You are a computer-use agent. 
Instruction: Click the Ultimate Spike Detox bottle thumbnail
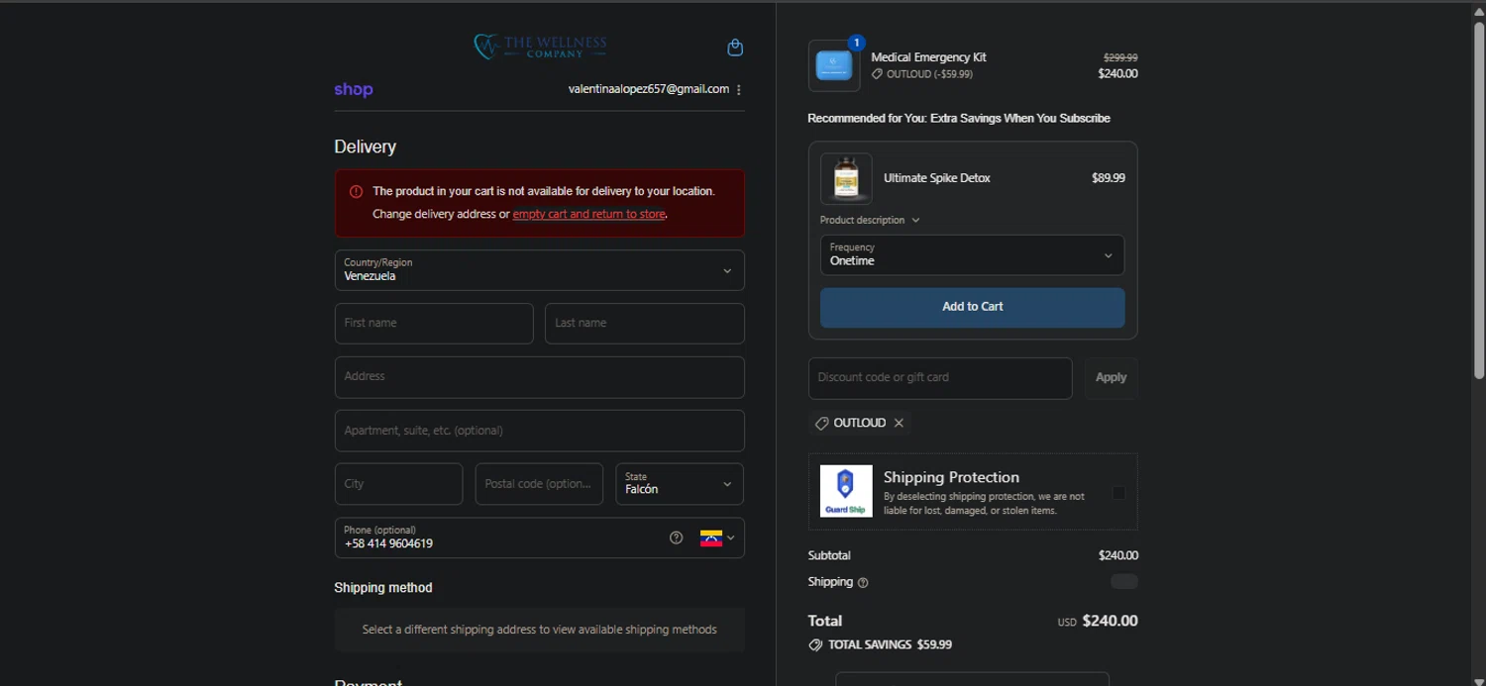846,178
